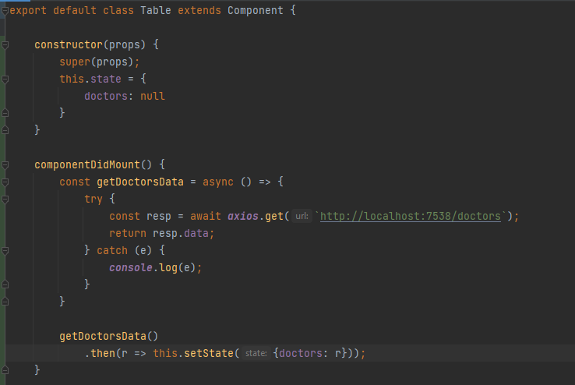Click fold end marker closing the constructor
The image size is (575, 385).
click(5, 130)
